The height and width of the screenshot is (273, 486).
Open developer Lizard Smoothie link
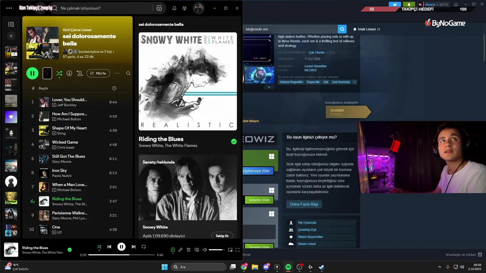click(315, 66)
